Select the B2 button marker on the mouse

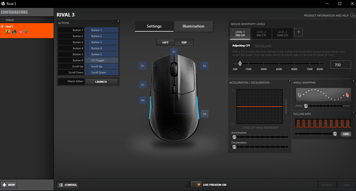click(204, 66)
